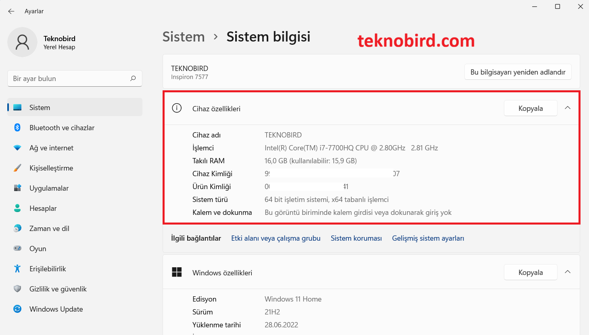
Task: Open Windows Update using its icon
Action: [x=17, y=309]
